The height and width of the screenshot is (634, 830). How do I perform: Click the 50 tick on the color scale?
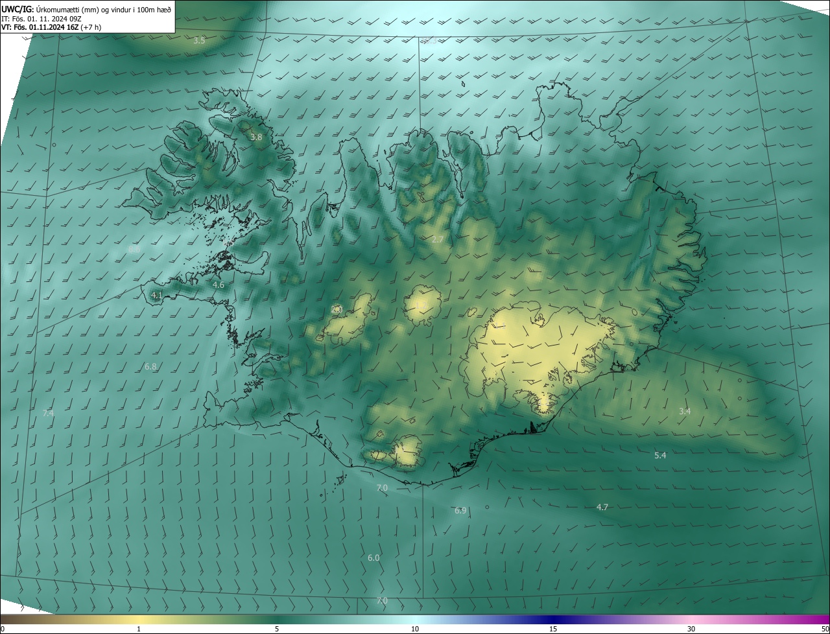tap(825, 629)
